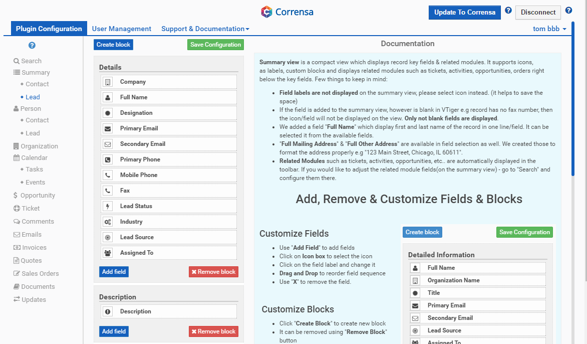Click the Mobile Phone field label
This screenshot has width=587, height=344.
(x=139, y=175)
